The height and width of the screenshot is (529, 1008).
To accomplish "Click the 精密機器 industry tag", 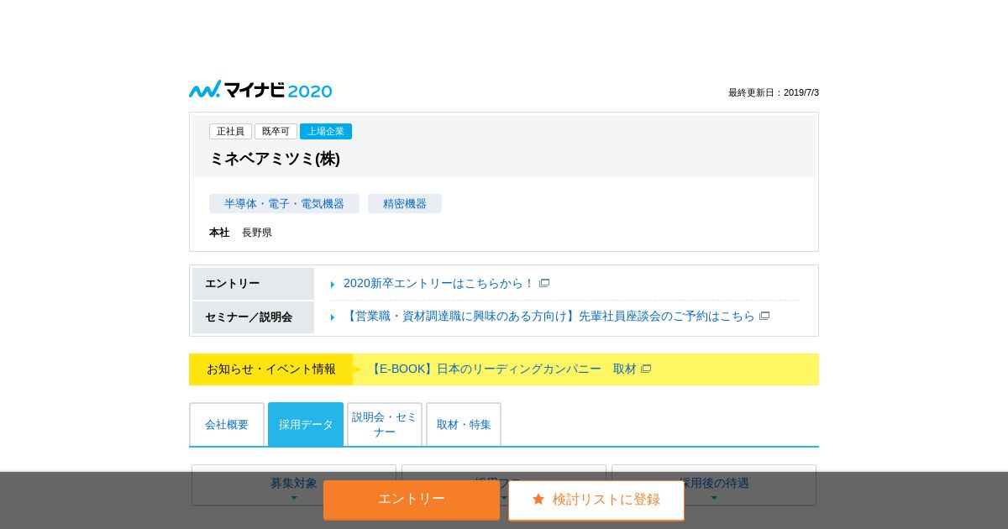I will pos(405,204).
